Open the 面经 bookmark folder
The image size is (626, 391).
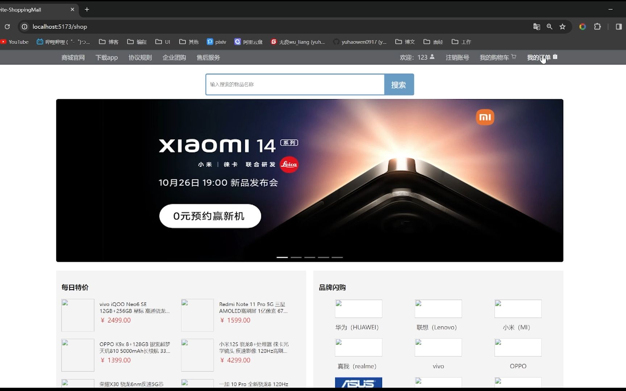click(x=433, y=42)
